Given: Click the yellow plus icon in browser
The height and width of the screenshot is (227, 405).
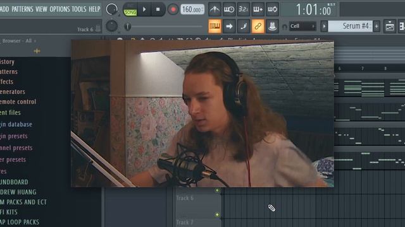Looking at the screenshot, I should pos(37,51).
